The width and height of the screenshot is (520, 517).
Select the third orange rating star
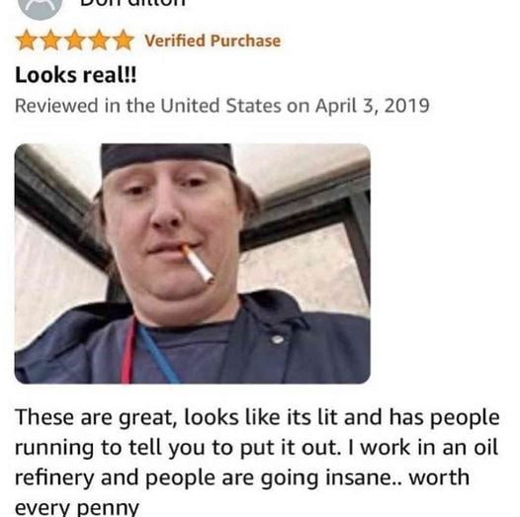point(75,41)
